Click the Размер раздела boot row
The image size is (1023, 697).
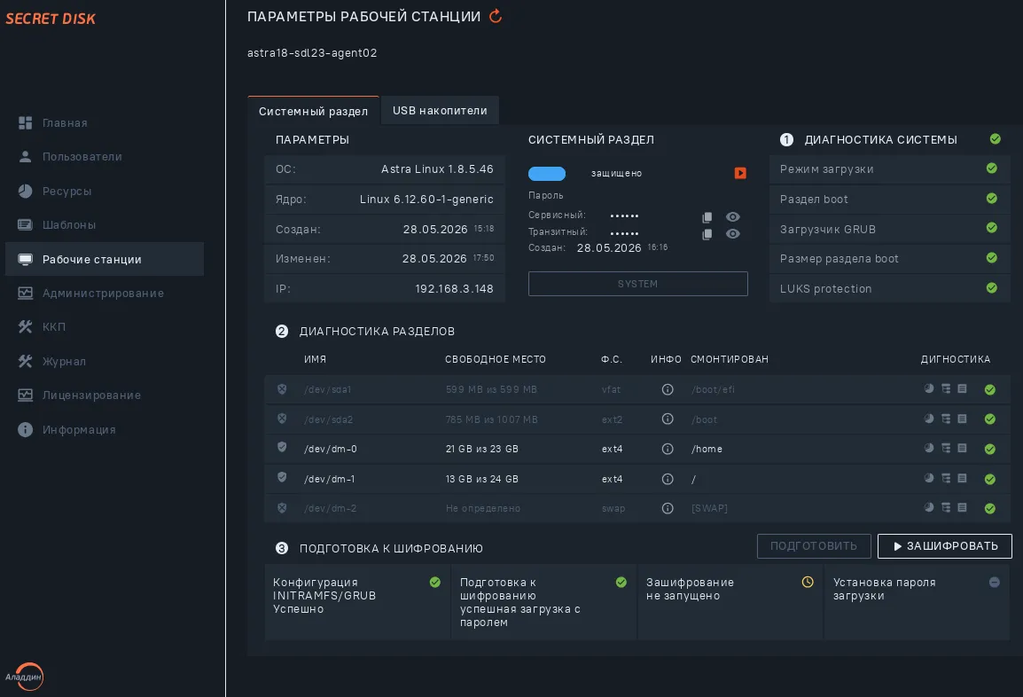(x=890, y=258)
